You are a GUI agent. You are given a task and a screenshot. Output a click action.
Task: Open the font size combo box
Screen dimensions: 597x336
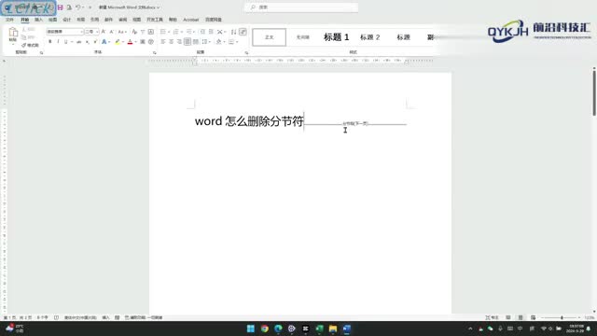91,32
